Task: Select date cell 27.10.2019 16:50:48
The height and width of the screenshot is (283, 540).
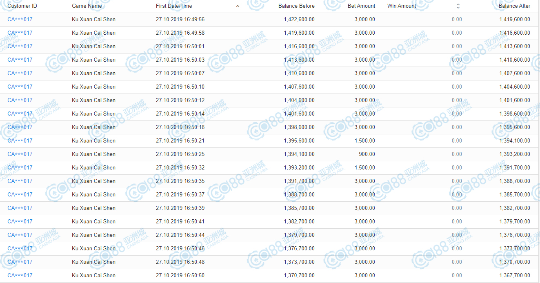Action: point(180,262)
